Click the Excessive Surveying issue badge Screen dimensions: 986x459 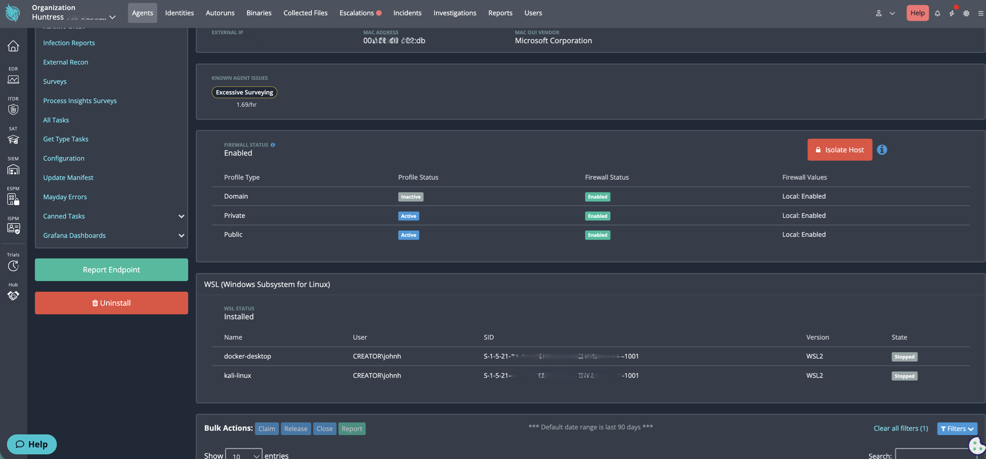[244, 92]
